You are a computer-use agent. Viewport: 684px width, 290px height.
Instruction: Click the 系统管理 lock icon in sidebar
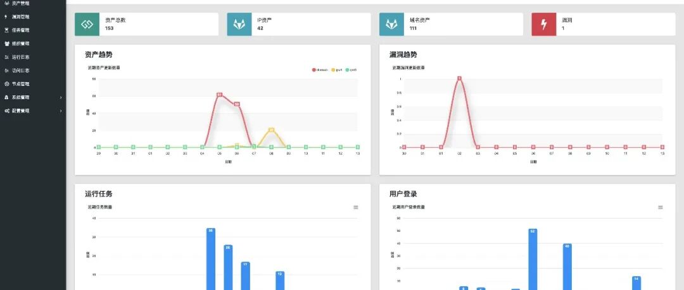(x=6, y=97)
